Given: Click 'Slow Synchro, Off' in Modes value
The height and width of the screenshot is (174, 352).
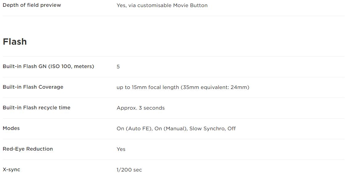Looking at the screenshot, I should click(x=212, y=129).
